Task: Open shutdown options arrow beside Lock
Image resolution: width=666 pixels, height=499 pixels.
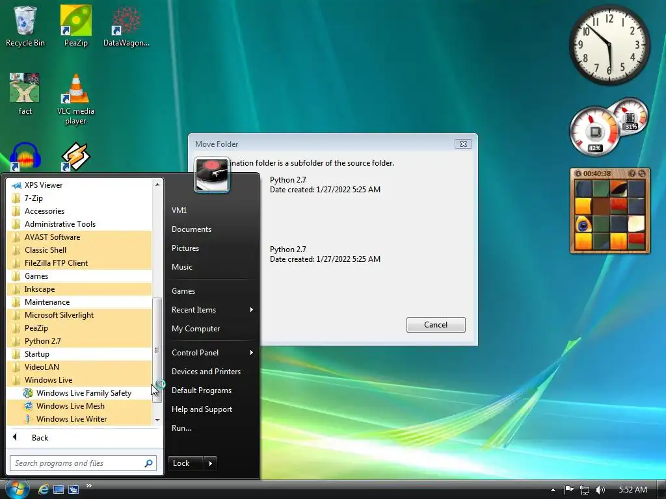Action: 211,463
